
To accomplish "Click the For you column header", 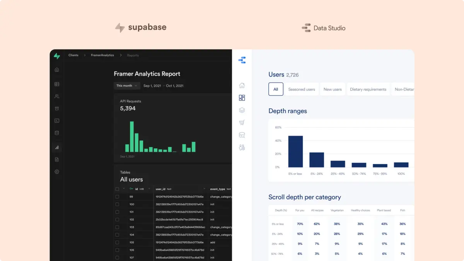I will tap(300, 210).
